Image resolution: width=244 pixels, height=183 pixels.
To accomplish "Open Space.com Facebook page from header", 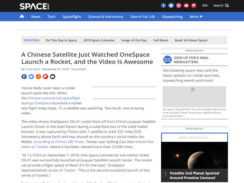I will coord(164,5).
